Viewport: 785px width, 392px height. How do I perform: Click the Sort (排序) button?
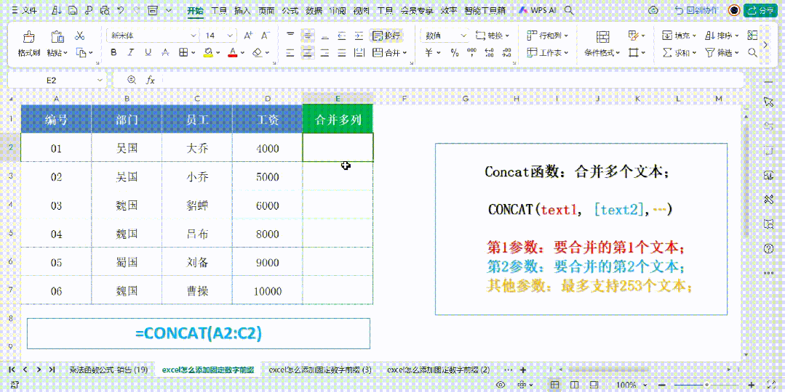click(x=722, y=36)
